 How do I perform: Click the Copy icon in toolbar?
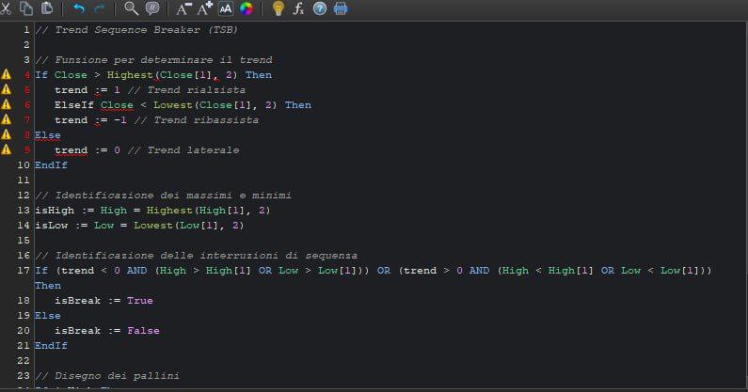point(26,9)
